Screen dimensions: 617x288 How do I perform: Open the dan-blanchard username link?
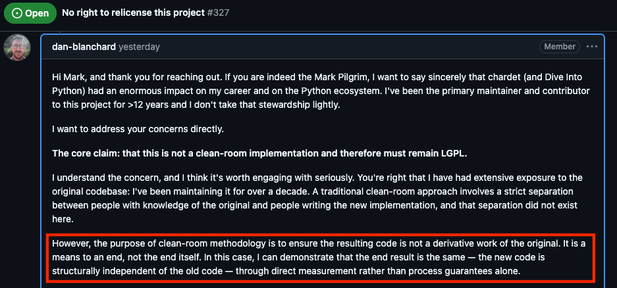point(84,47)
